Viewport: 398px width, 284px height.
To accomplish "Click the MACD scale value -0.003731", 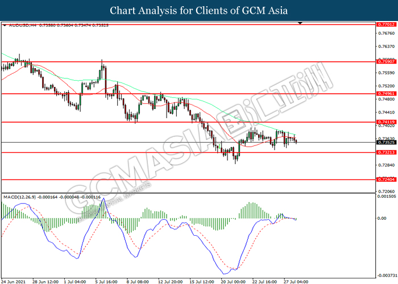I will pos(387,275).
